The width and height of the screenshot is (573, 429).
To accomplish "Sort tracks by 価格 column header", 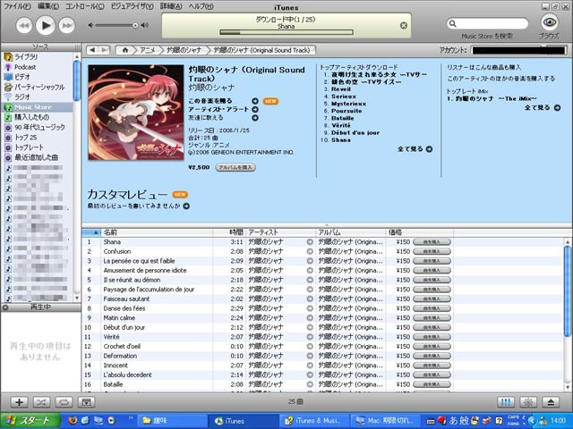I will point(420,232).
